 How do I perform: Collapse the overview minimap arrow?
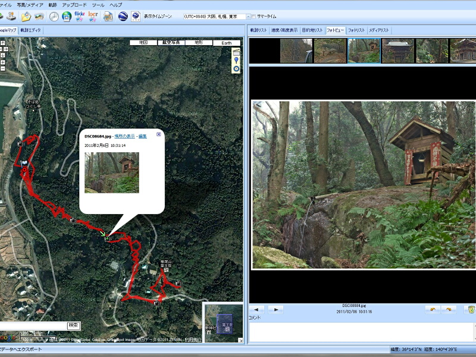240,340
